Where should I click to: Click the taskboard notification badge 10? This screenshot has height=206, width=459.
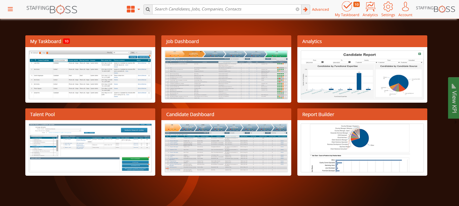click(356, 4)
